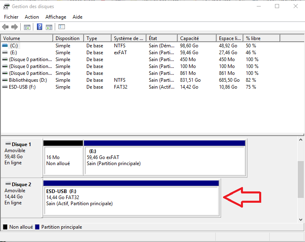Open the Action menu
The height and width of the screenshot is (242, 305).
32,17
